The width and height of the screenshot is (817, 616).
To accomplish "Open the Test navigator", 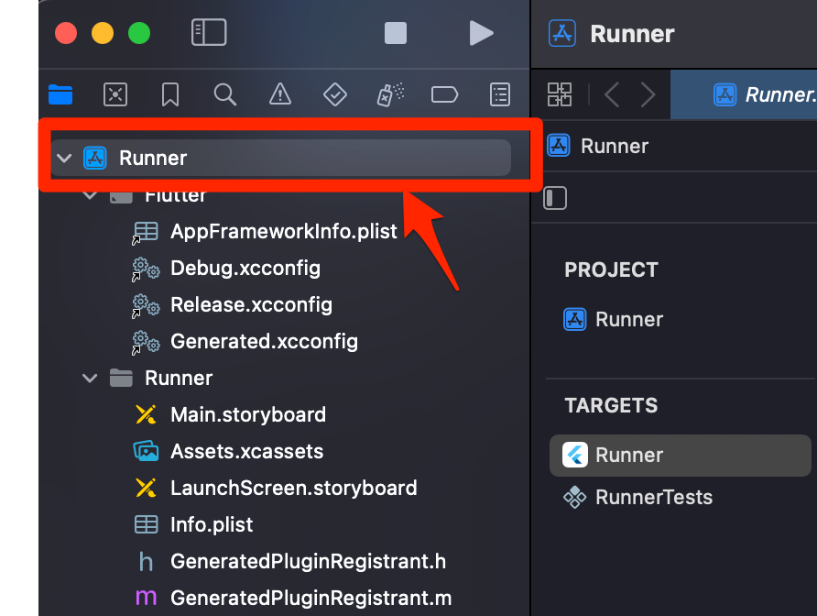I will (x=335, y=94).
